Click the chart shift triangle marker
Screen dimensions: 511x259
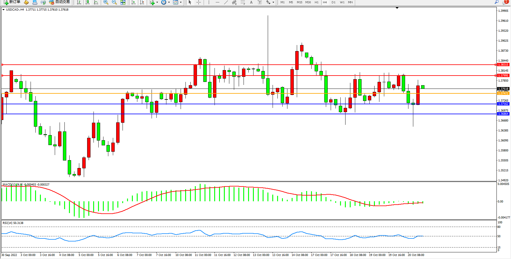[397, 8]
